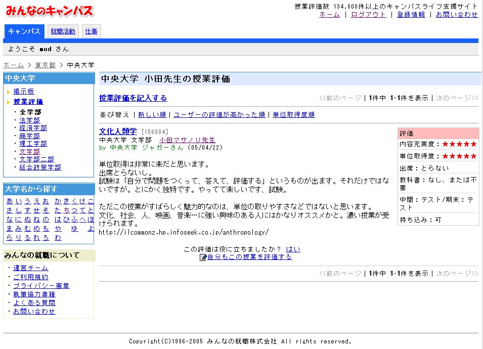
Task: Click the 自分もこの授業を評価する link
Action: click(x=249, y=257)
